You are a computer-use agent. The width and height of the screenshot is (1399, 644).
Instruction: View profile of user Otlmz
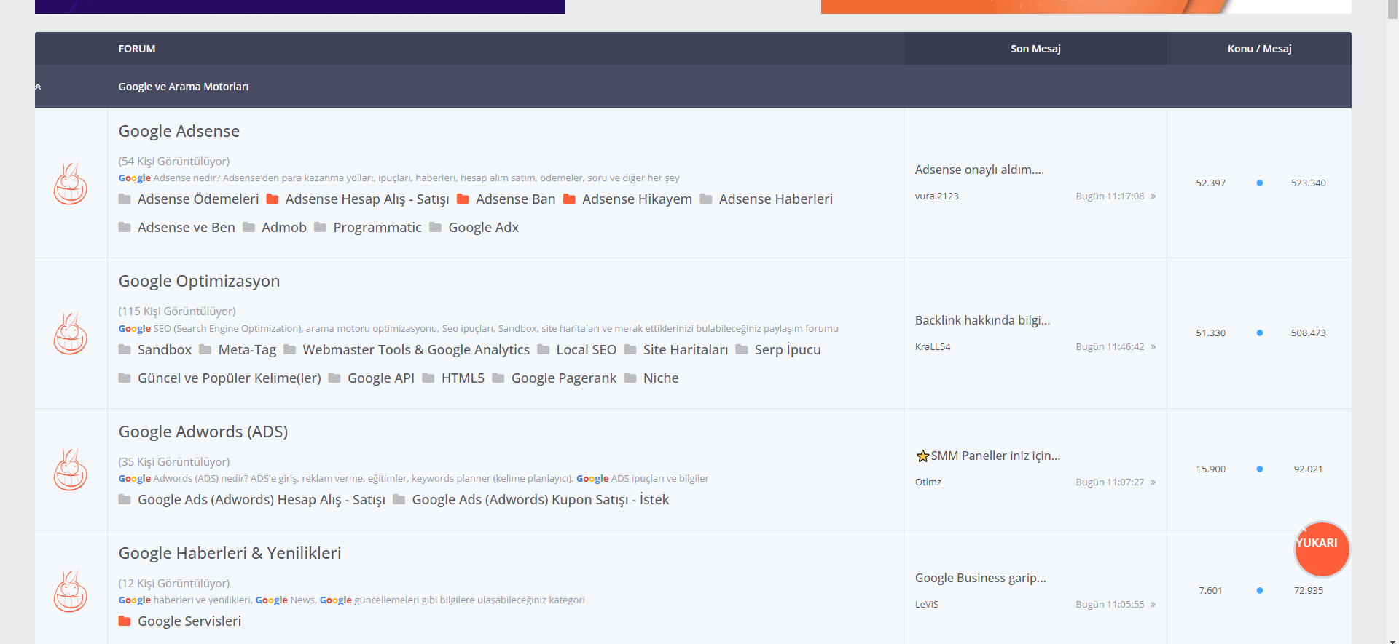[x=928, y=482]
